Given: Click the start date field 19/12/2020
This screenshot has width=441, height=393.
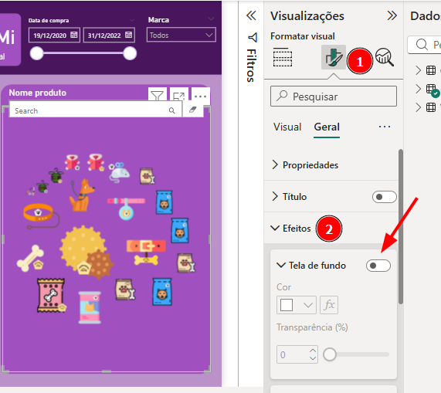Looking at the screenshot, I should (x=54, y=35).
